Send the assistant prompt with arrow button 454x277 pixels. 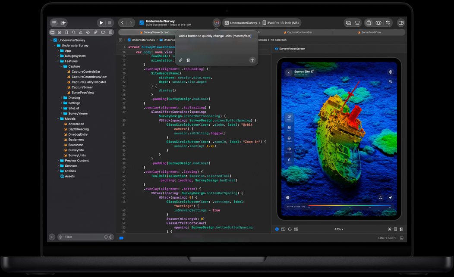[252, 60]
